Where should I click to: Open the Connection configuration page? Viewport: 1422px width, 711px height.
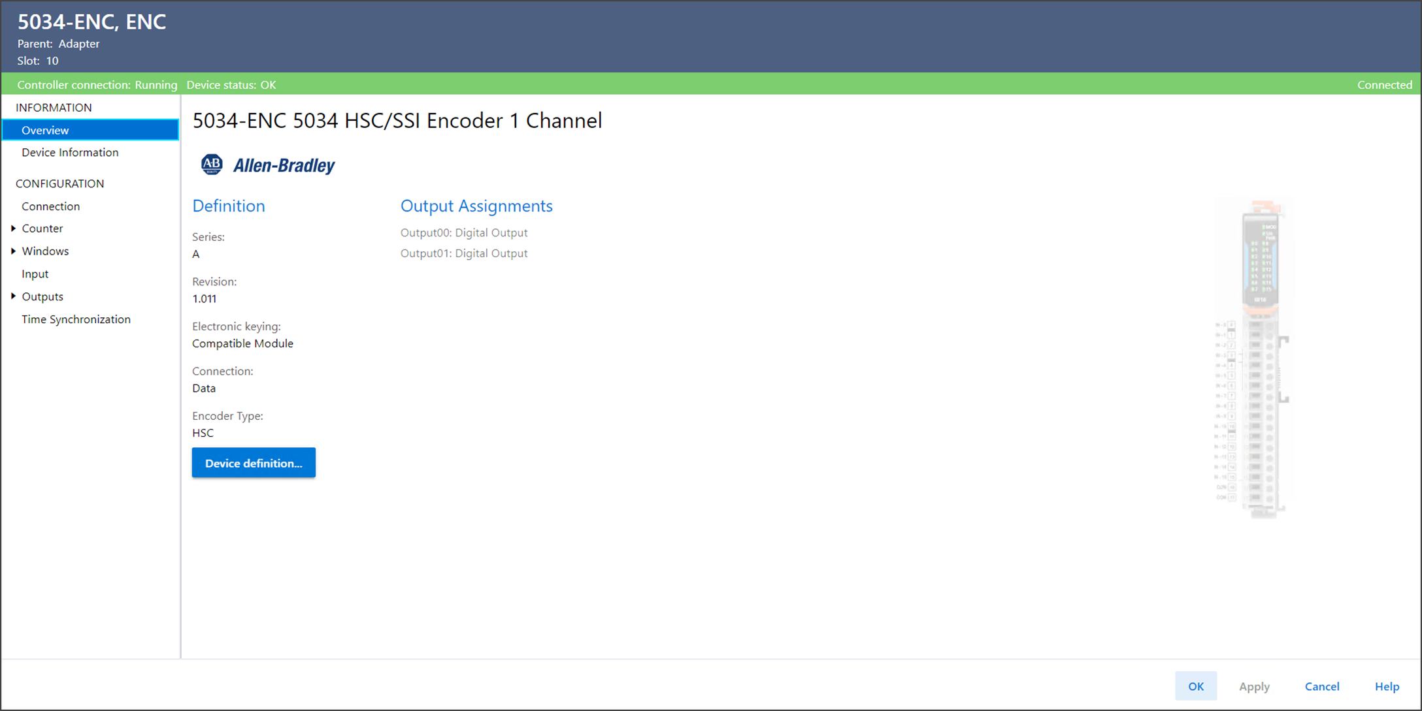50,206
